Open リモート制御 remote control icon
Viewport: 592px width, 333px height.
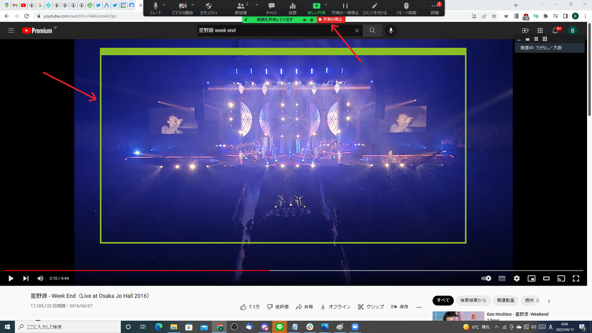[406, 8]
